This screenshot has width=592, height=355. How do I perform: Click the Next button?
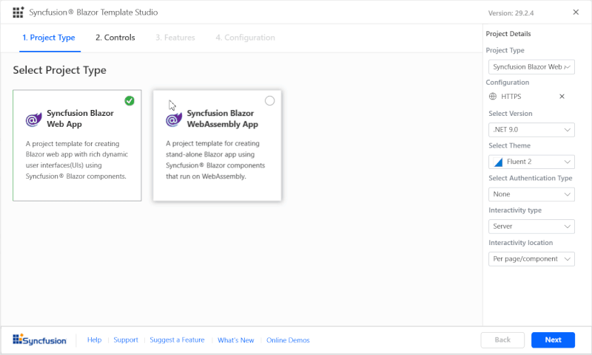pos(553,340)
